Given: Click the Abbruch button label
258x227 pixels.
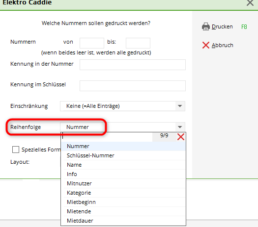Looking at the screenshot, I should click(x=222, y=45).
